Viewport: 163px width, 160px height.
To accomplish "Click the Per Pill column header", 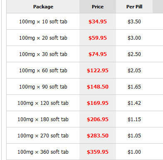I will pyautogui.click(x=134, y=7).
